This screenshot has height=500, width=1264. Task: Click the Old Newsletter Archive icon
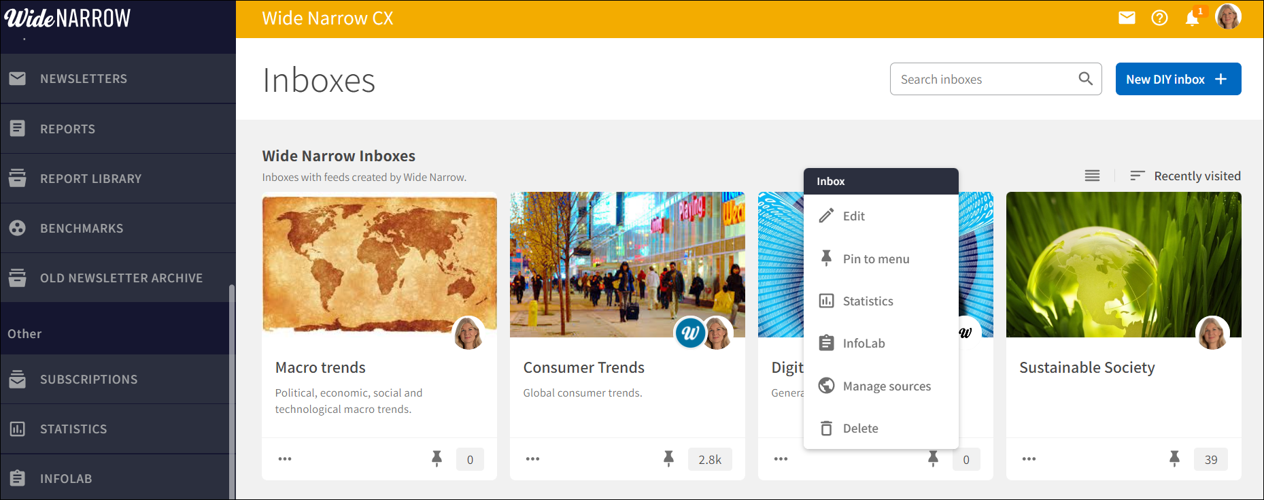18,278
